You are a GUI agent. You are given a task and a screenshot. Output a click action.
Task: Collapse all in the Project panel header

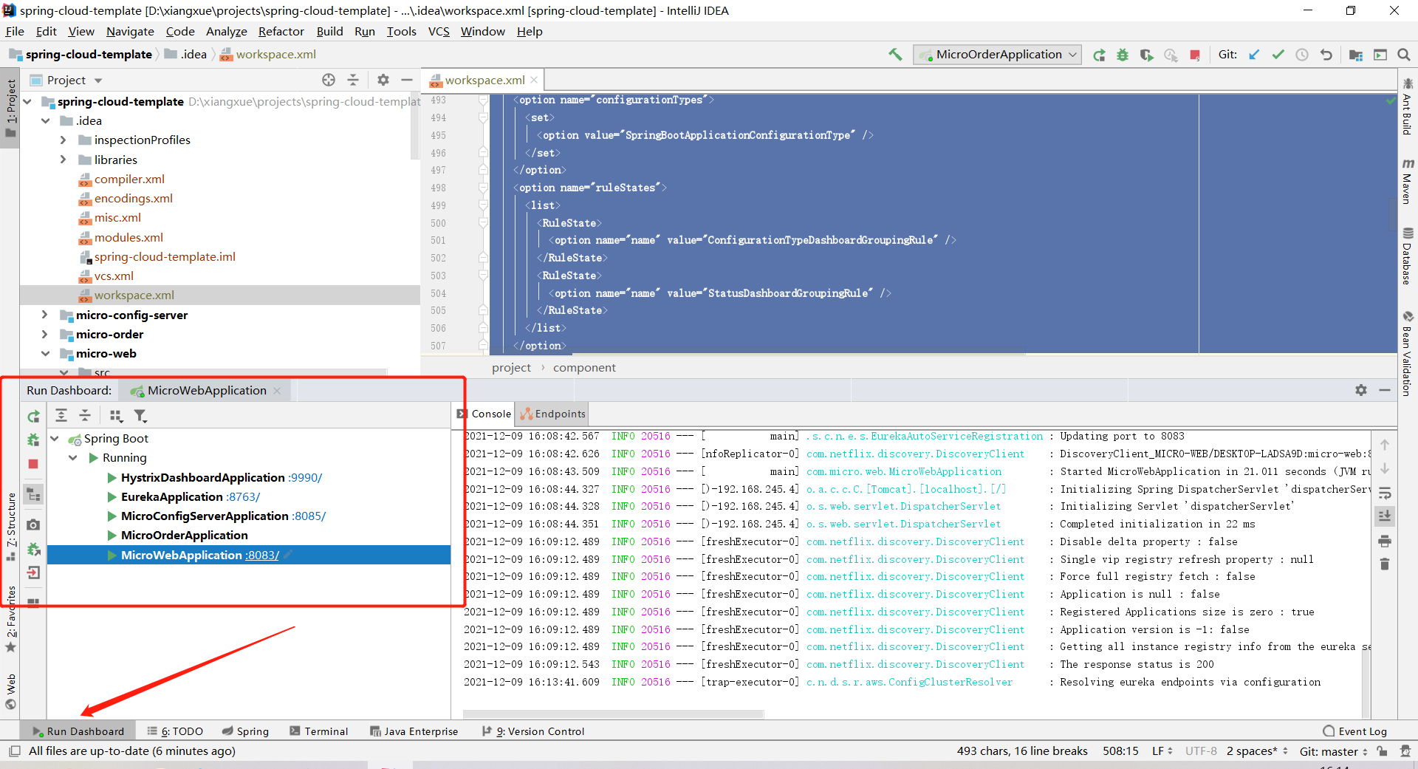[353, 80]
